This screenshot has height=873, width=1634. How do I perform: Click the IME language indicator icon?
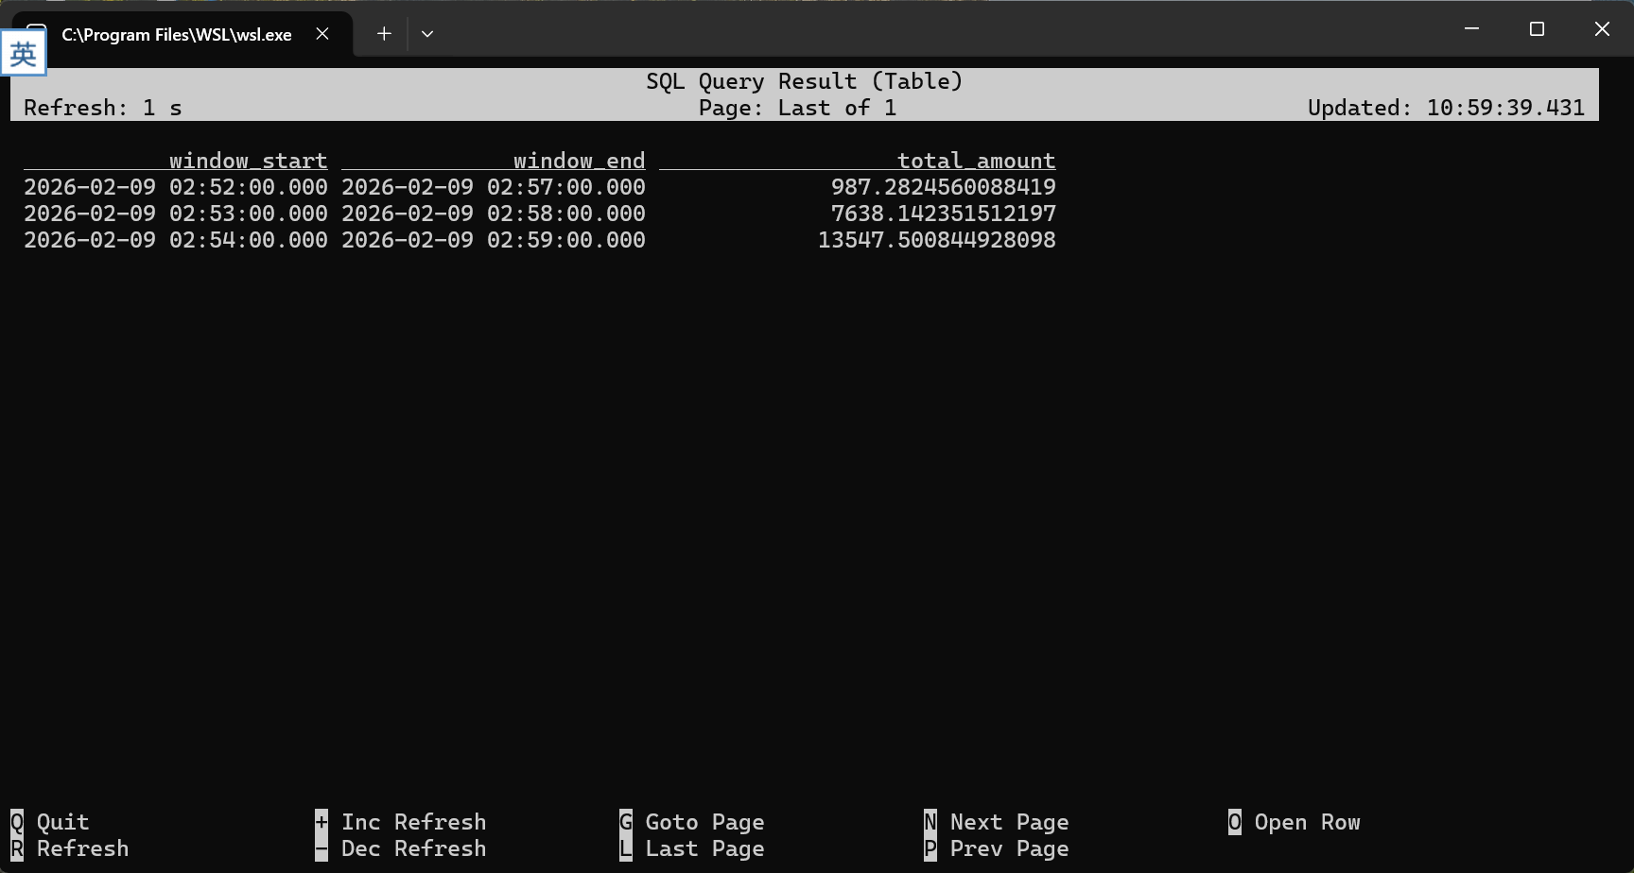point(23,53)
